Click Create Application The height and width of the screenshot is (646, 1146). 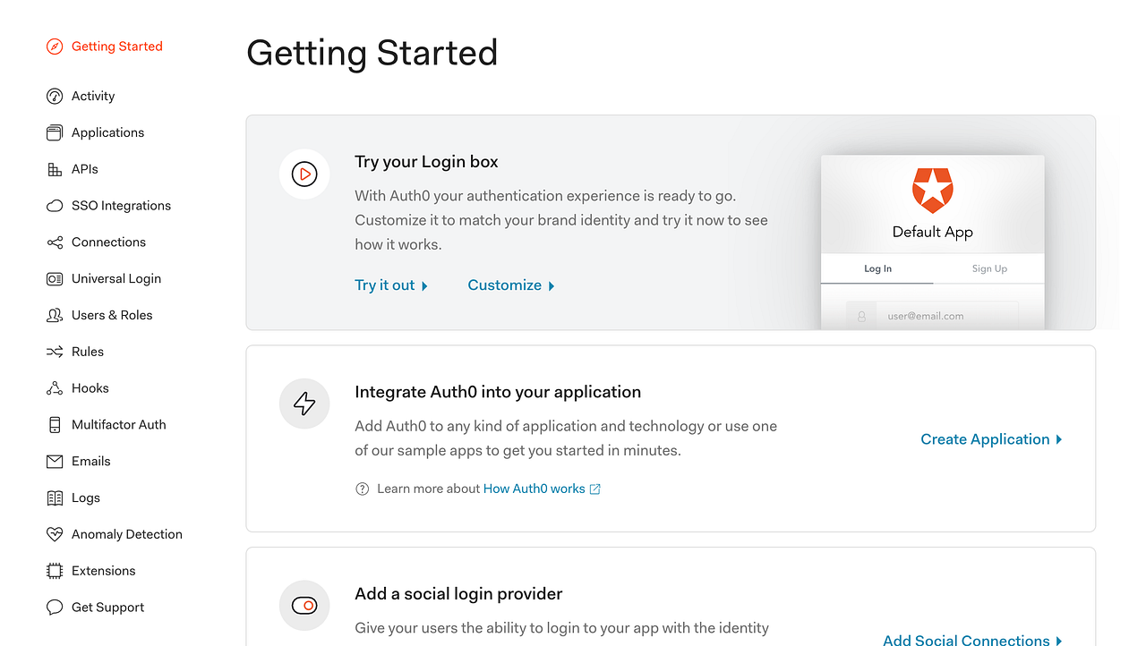click(985, 438)
